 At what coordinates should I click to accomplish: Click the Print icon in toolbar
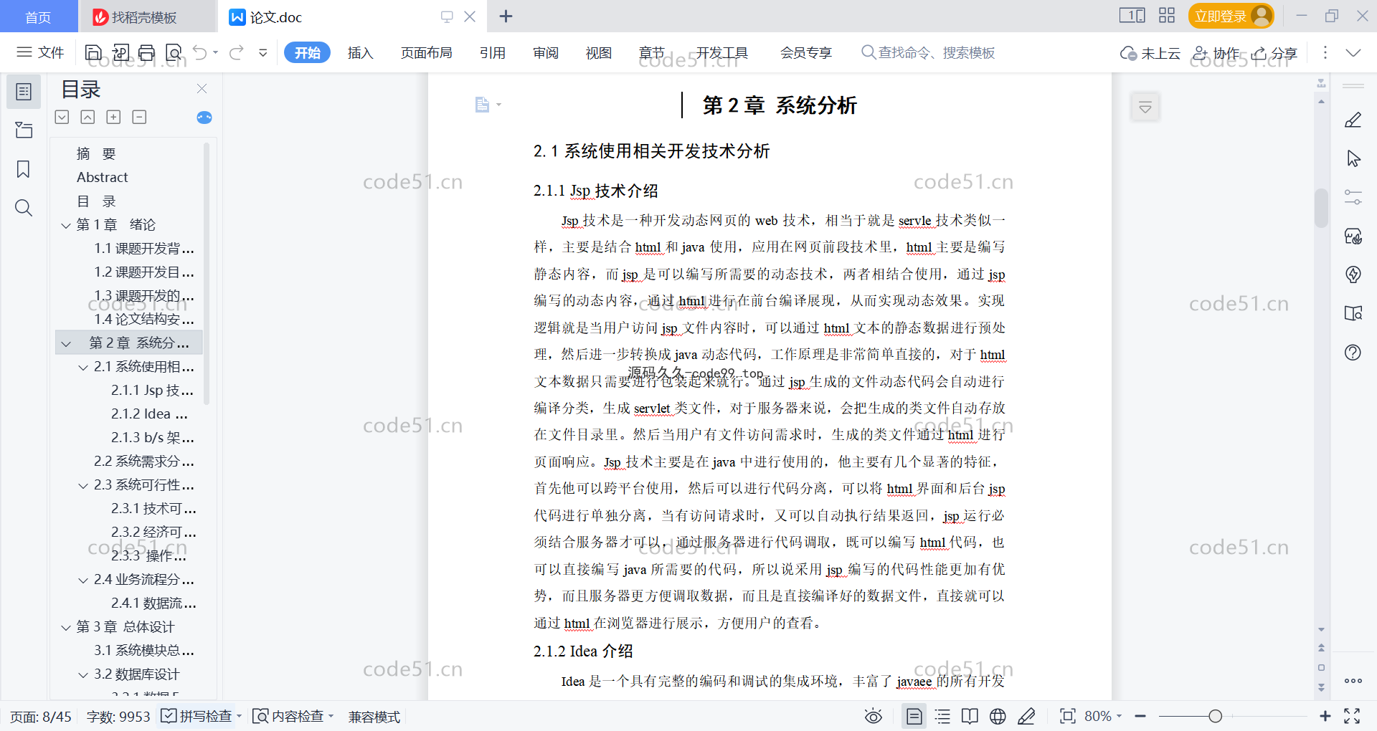(x=146, y=52)
